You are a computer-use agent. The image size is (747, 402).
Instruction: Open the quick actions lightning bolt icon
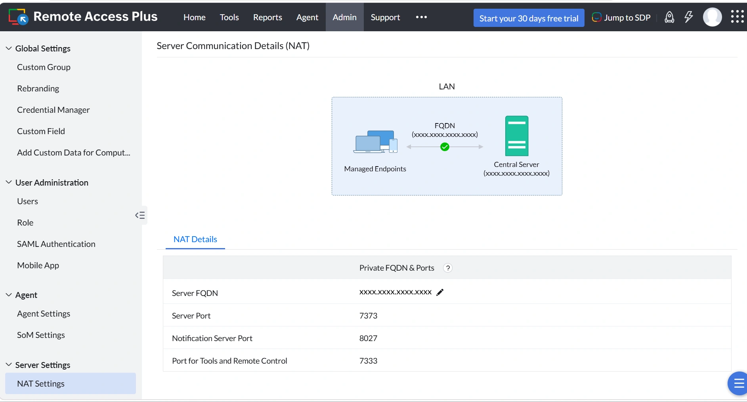(x=689, y=17)
